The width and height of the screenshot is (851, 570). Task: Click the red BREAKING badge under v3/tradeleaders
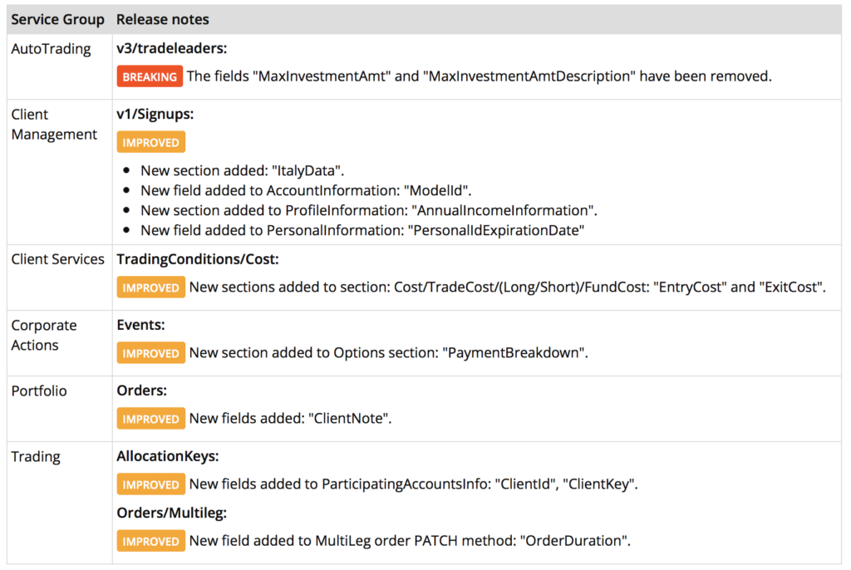[x=150, y=76]
